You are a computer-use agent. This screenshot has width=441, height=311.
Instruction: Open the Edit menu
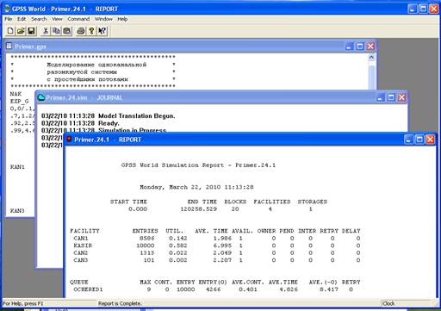[22, 19]
